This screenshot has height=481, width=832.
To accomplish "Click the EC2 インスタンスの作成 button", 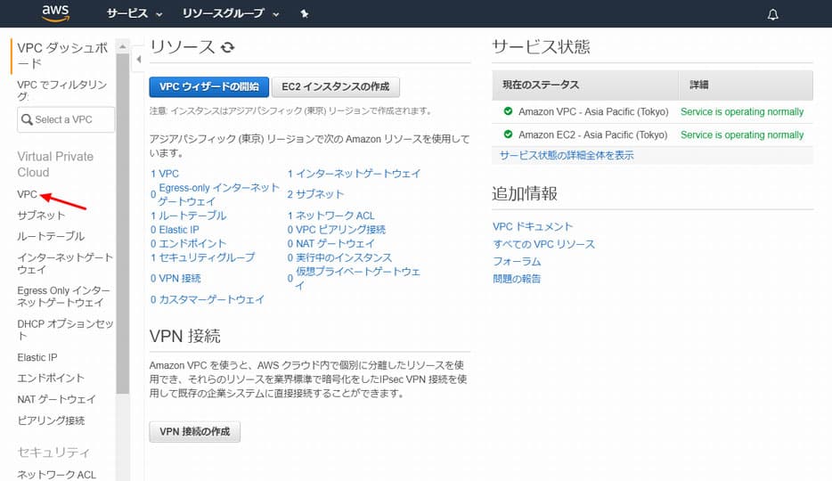I will 335,86.
